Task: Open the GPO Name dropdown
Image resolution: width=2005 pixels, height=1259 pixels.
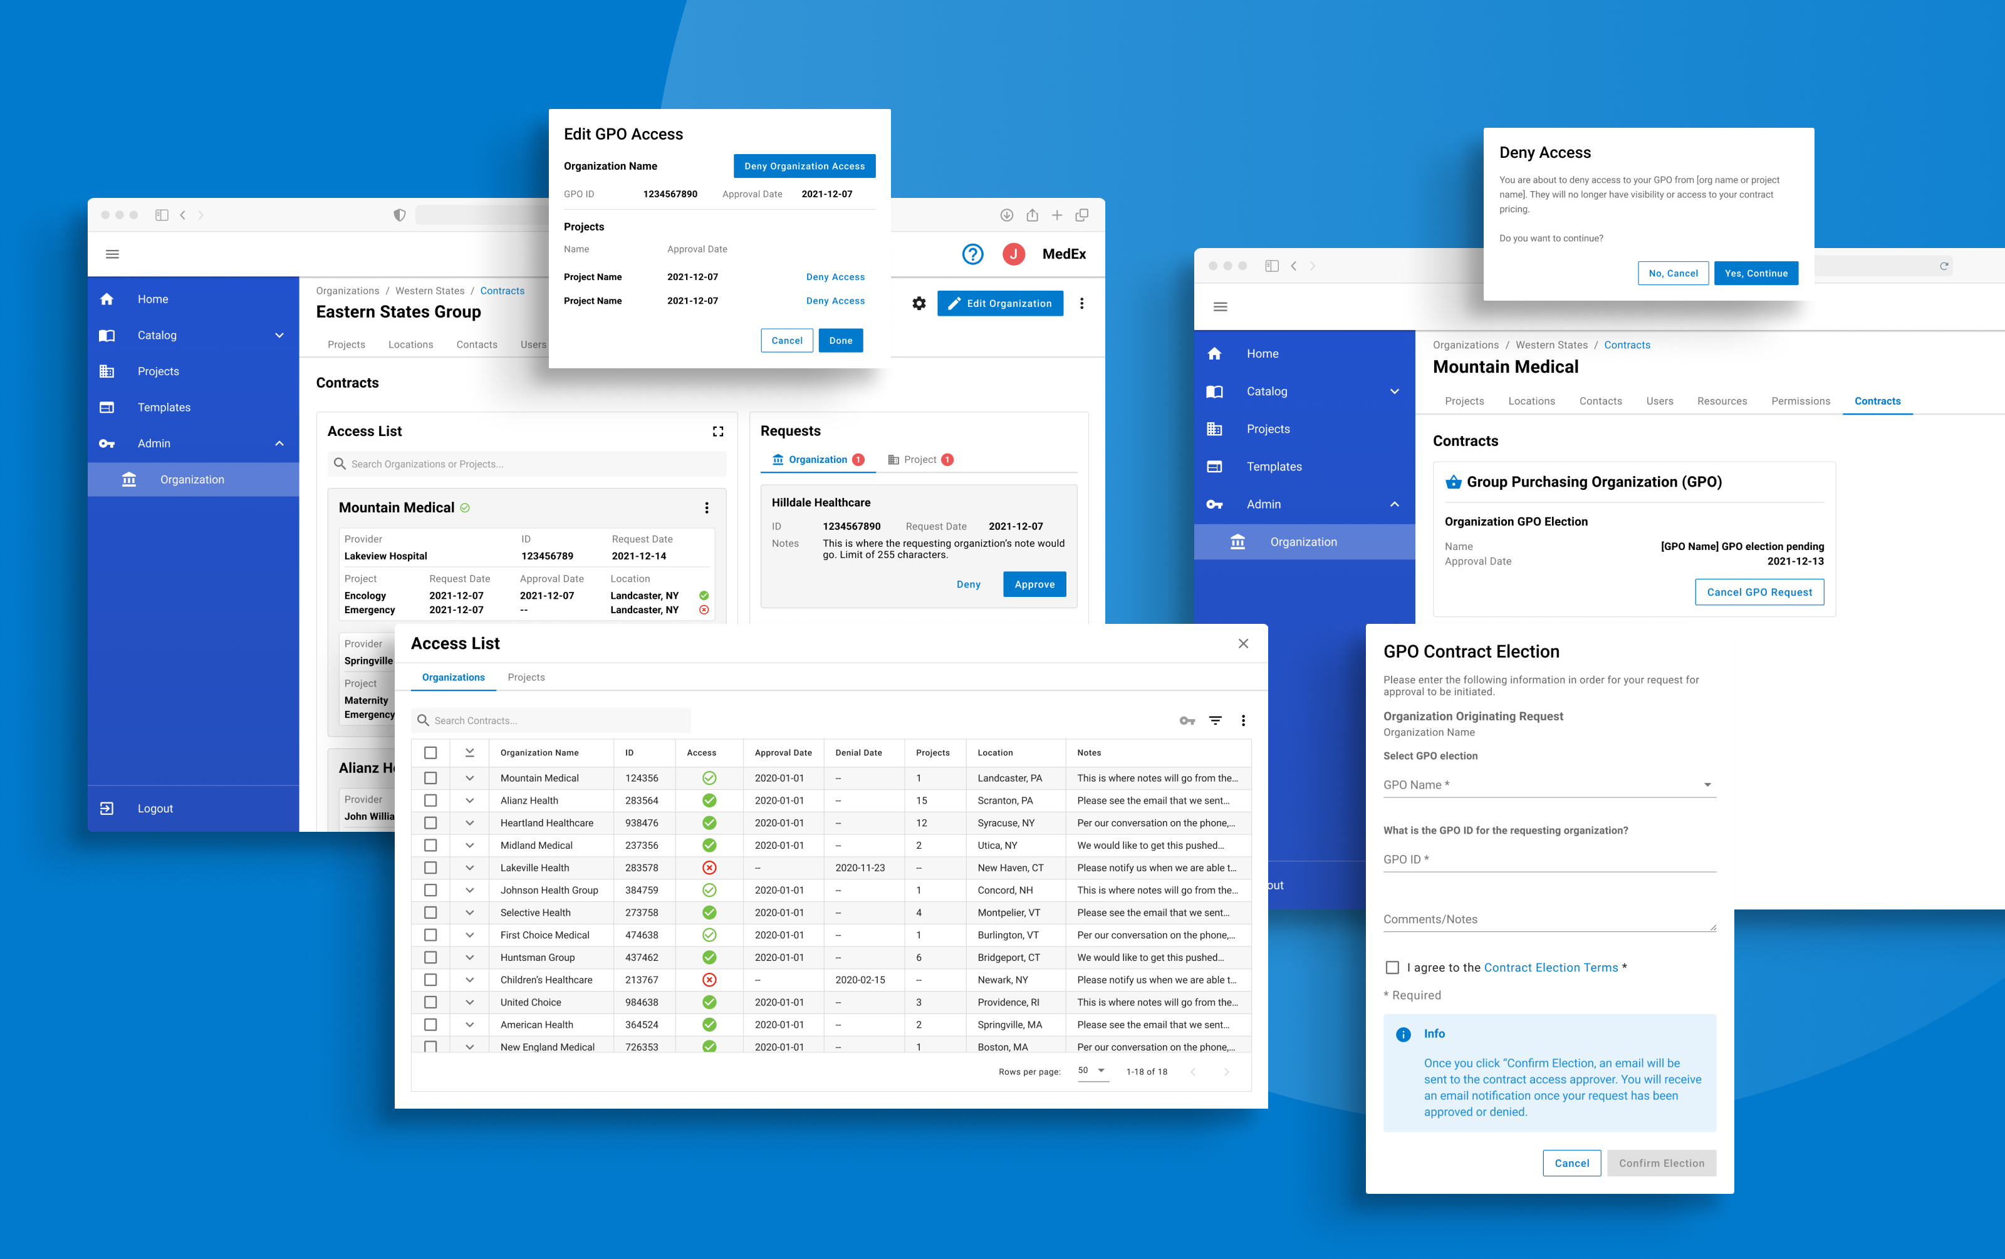Action: point(1549,785)
